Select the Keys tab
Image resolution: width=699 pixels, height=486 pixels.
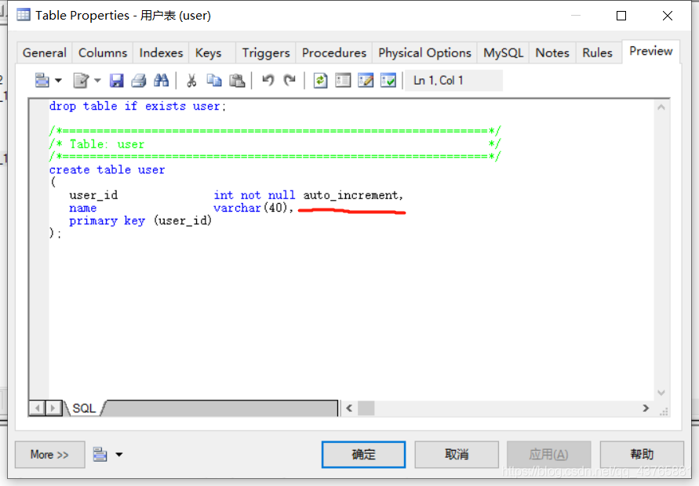pos(208,53)
